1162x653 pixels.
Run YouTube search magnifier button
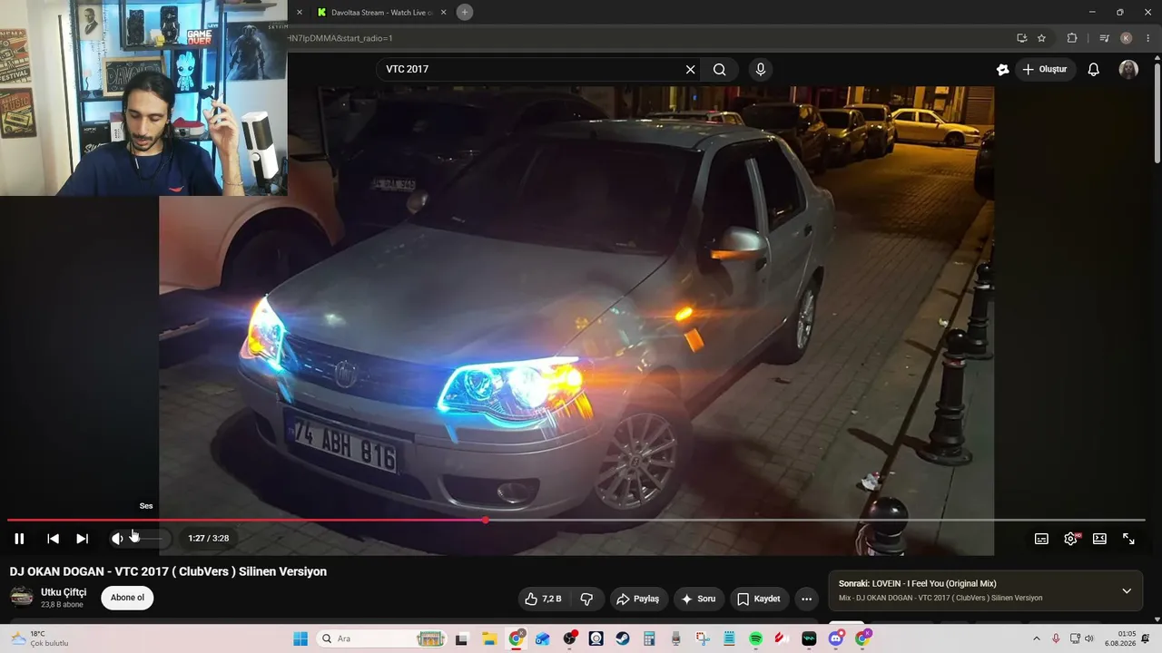(x=719, y=69)
